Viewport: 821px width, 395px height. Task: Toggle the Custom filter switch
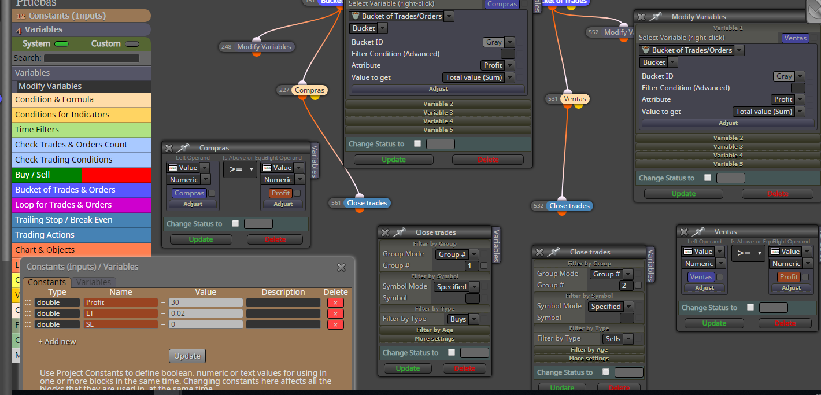pos(132,44)
